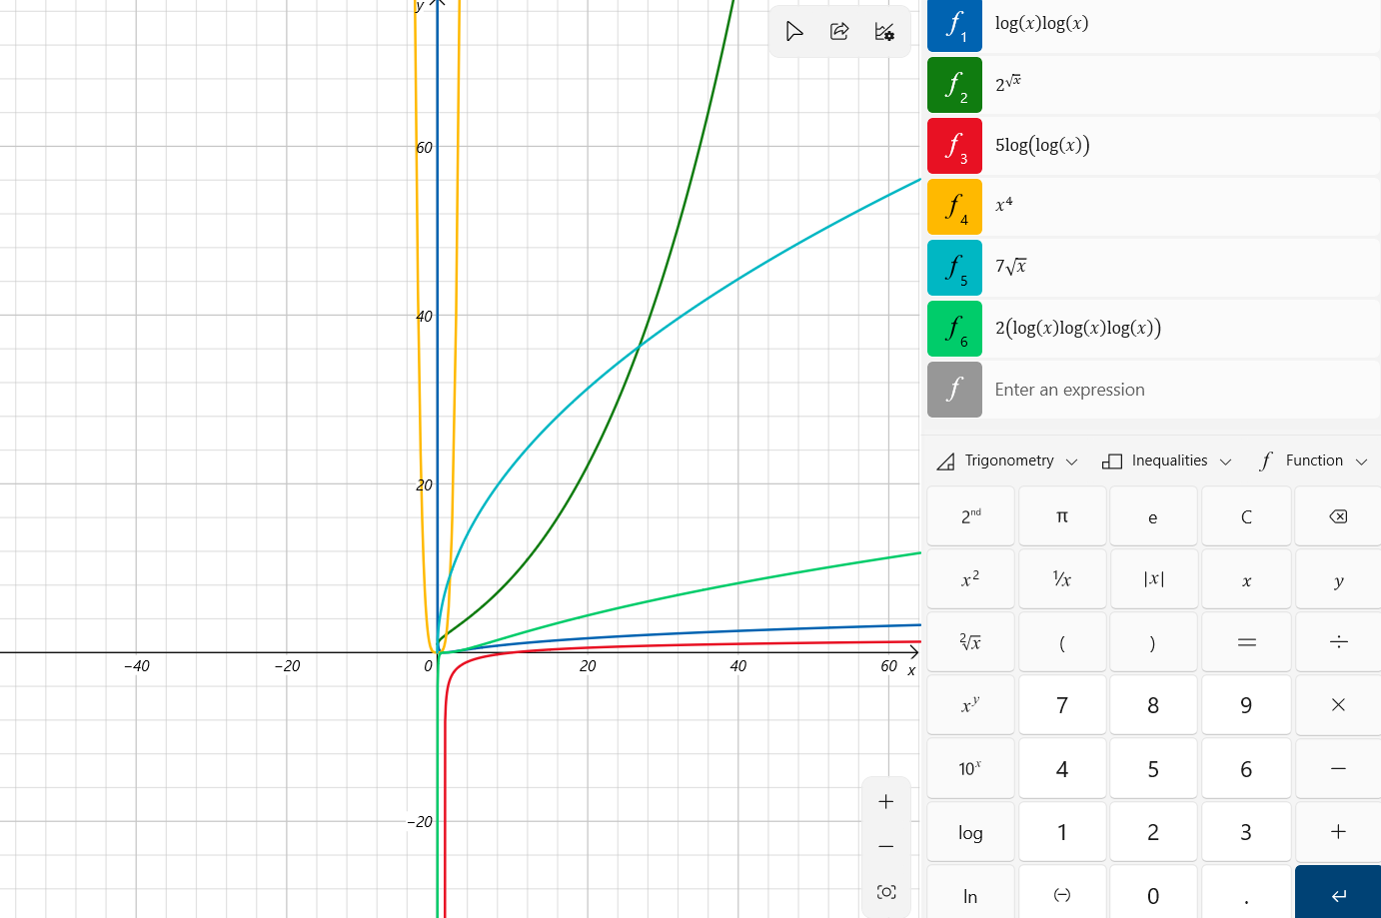Click the yellow f4 color swatch
The height and width of the screenshot is (918, 1381).
(954, 207)
